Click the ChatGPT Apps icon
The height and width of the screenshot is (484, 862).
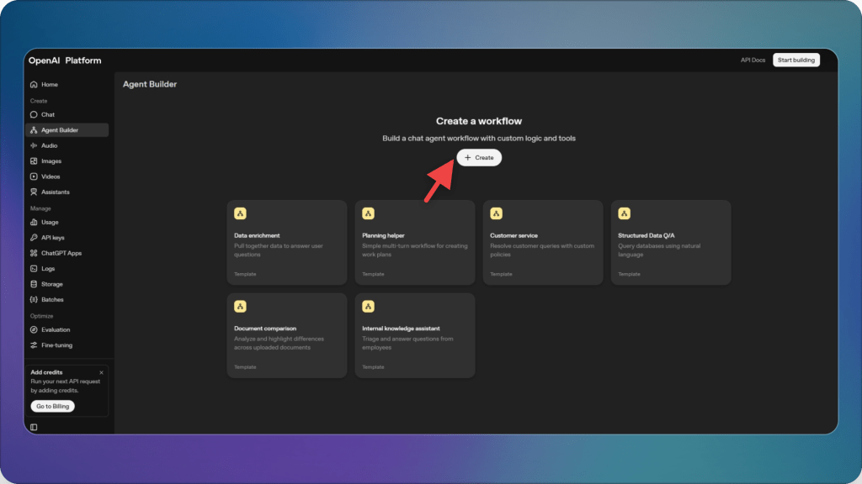[x=34, y=253]
